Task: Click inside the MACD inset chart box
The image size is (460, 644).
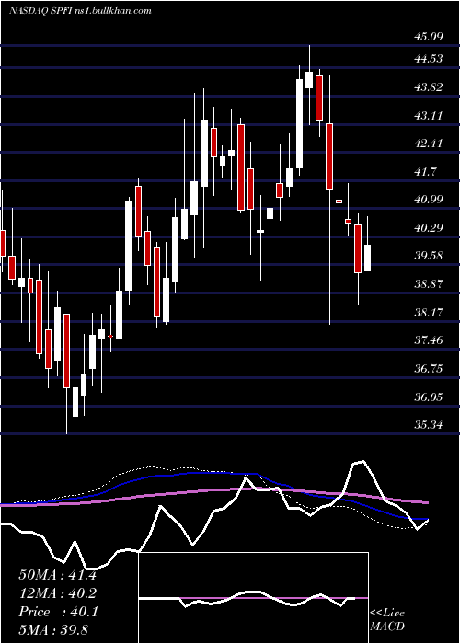Action: (x=253, y=598)
